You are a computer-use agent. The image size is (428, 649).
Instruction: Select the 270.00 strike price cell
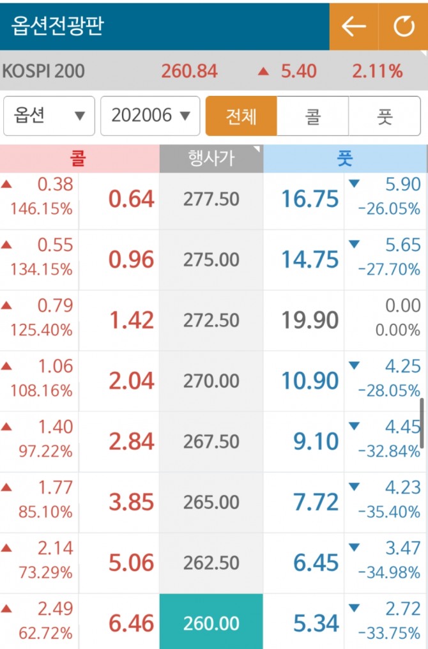pos(211,381)
